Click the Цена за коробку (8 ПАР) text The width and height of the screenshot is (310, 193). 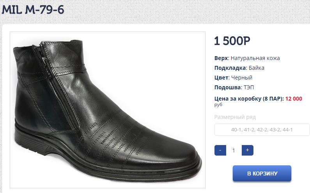[249, 99]
